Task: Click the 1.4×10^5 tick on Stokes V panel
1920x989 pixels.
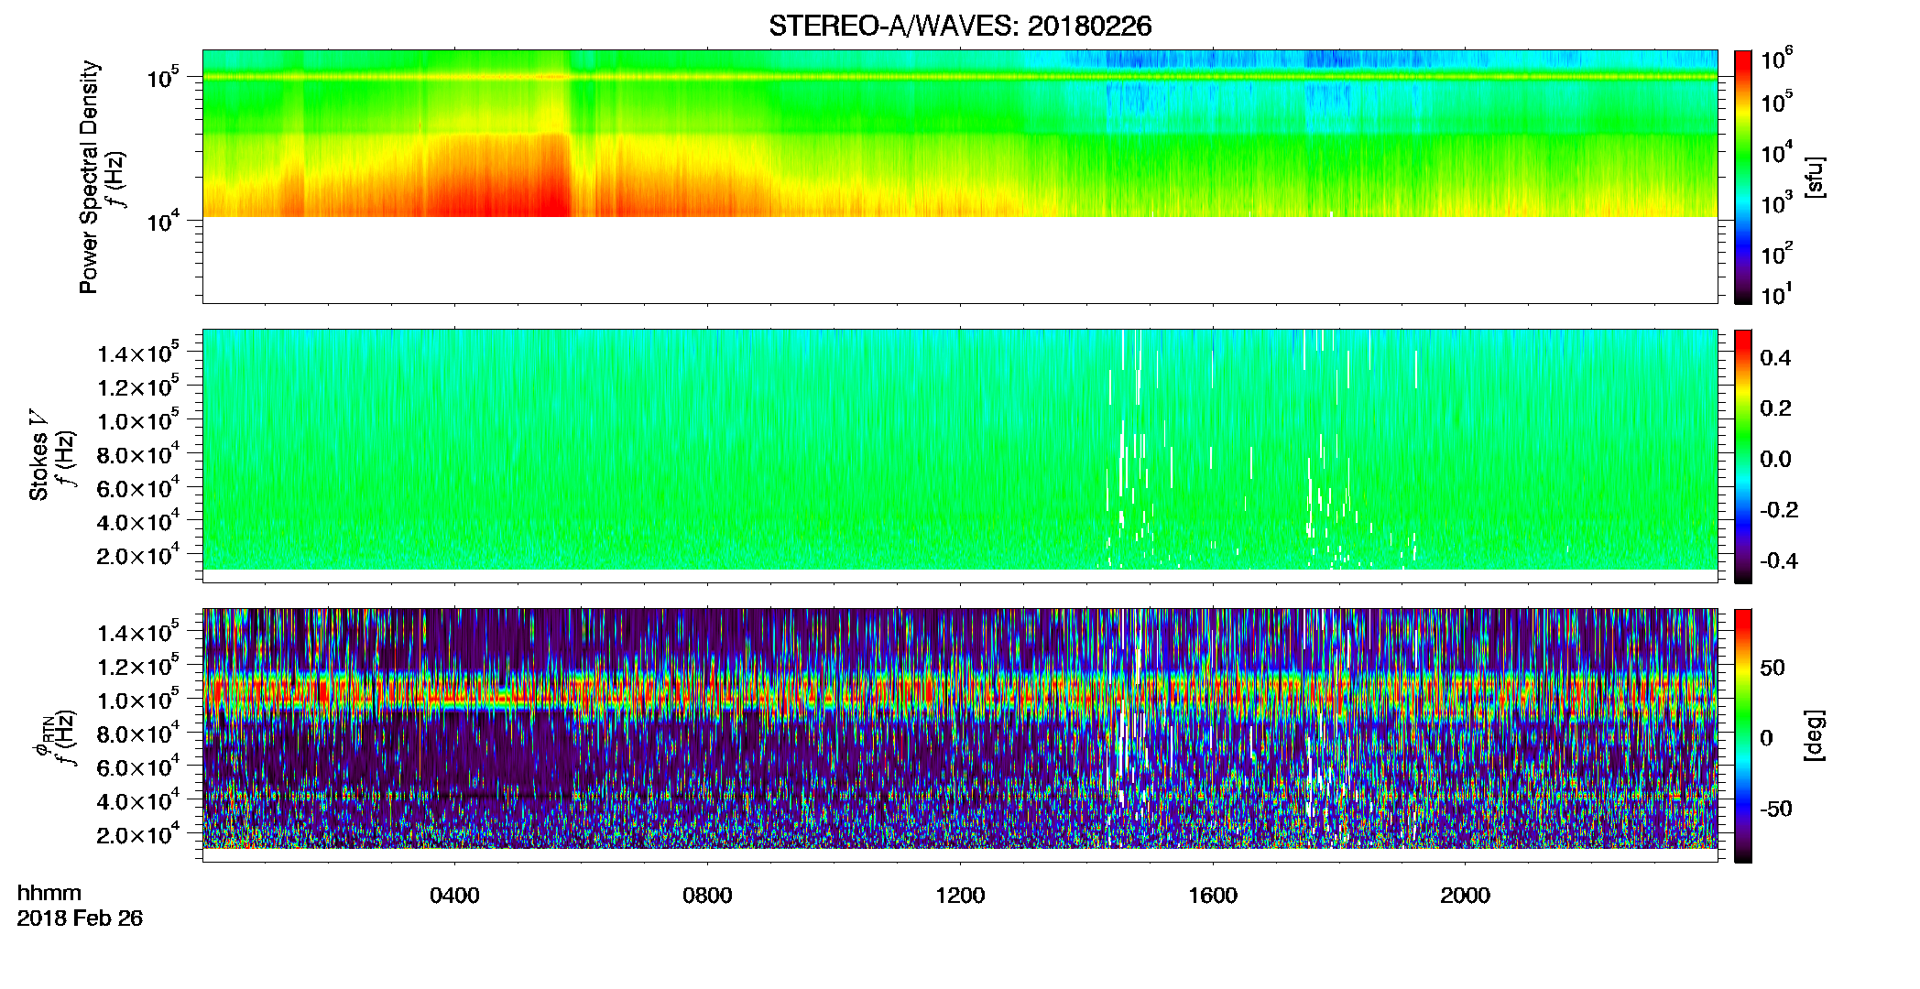Action: click(137, 353)
